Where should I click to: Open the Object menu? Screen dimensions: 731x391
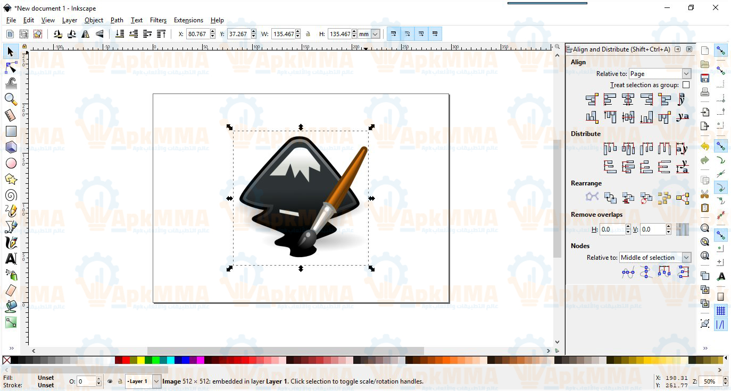pos(94,20)
